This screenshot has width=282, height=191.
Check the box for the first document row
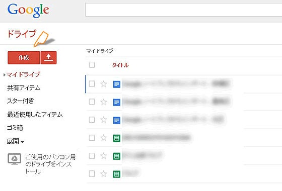tap(92, 84)
